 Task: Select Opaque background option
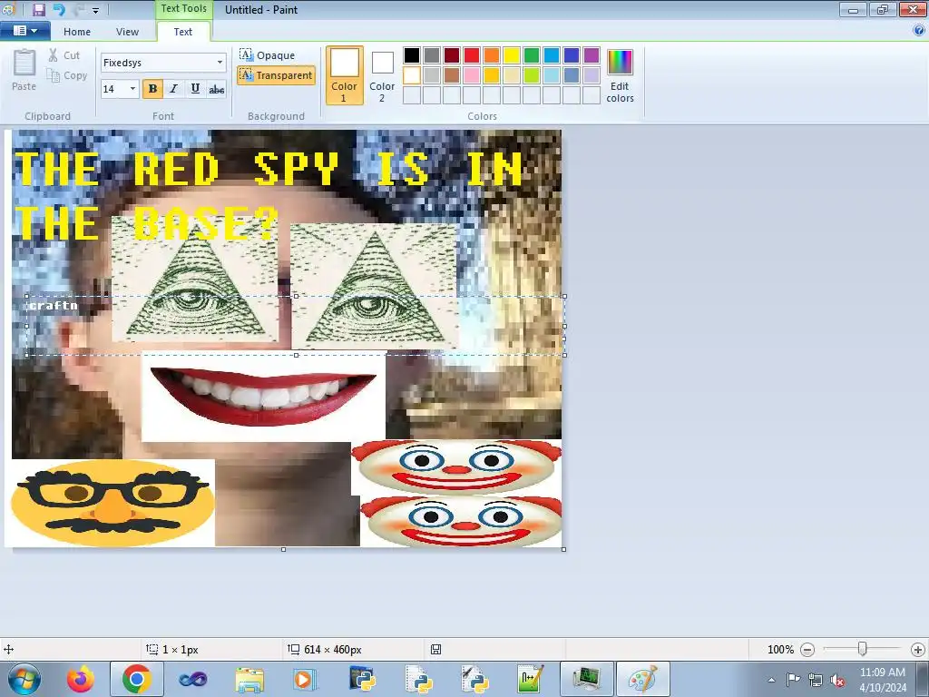point(268,55)
